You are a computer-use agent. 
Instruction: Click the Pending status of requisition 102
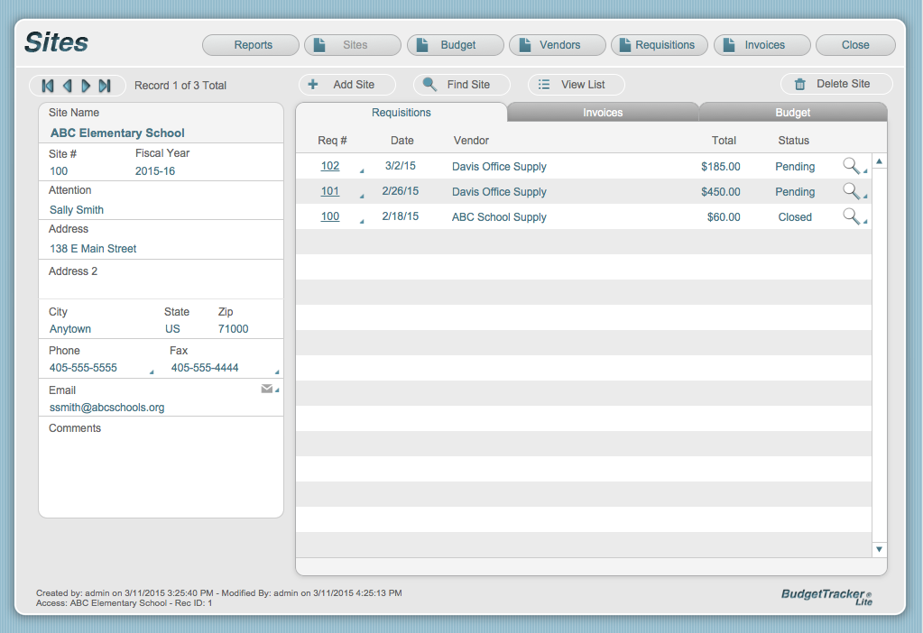pos(795,167)
